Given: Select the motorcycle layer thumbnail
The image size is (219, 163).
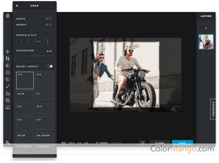Looking at the screenshot, I should 206,42.
